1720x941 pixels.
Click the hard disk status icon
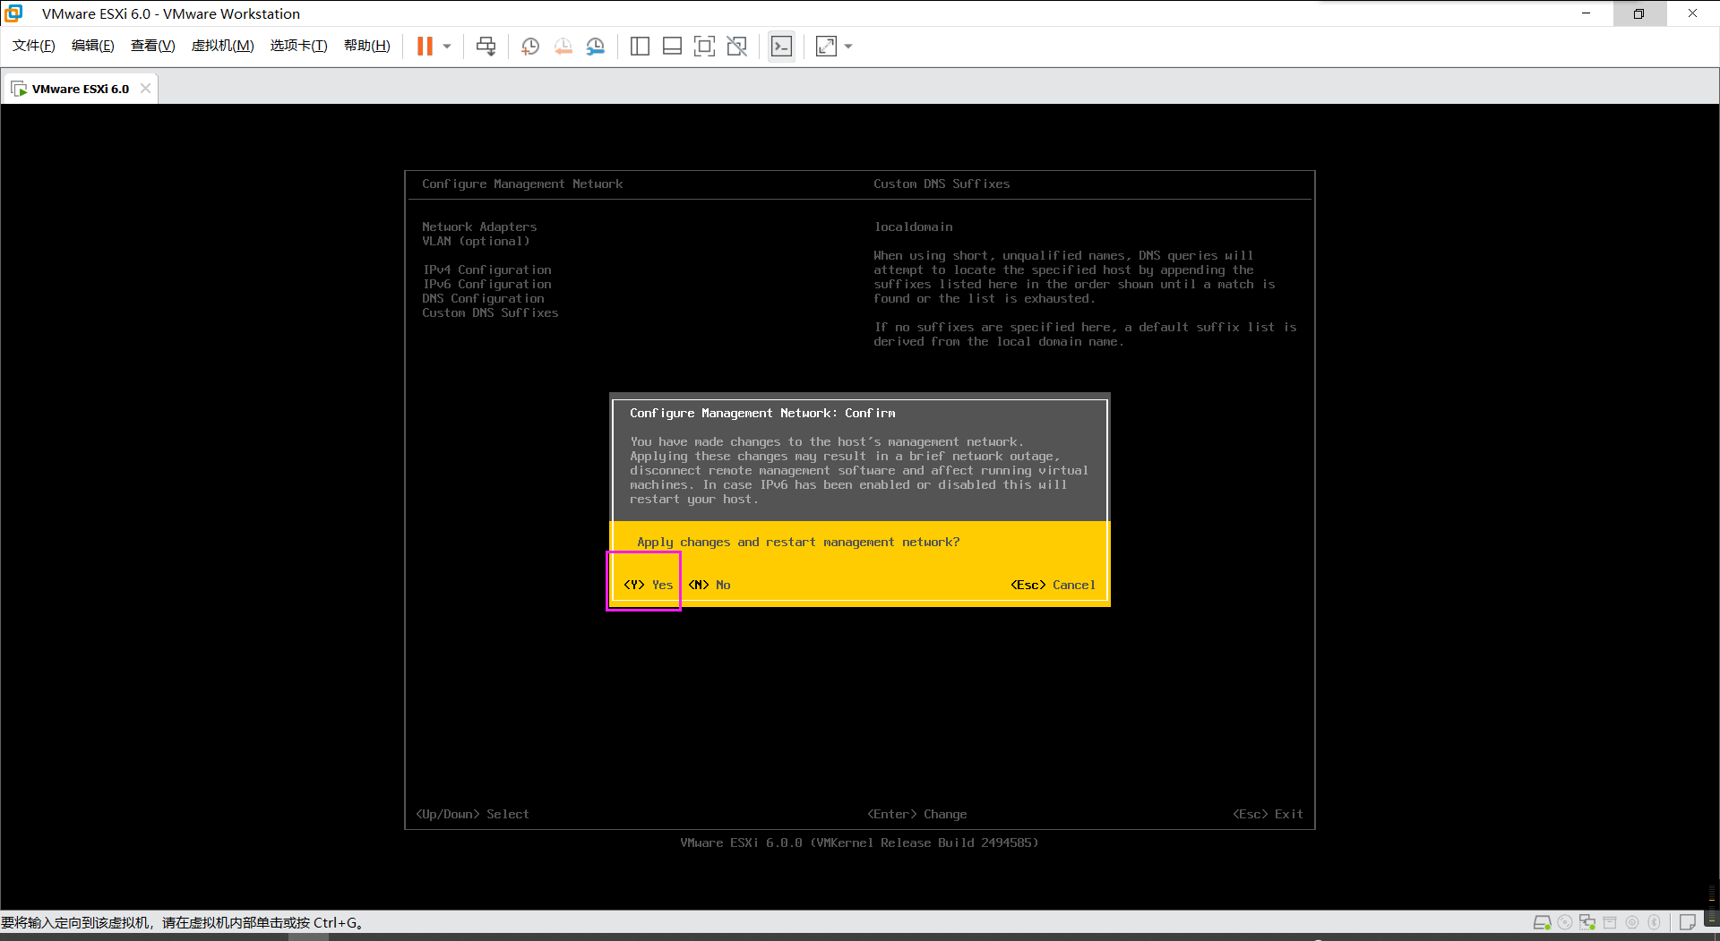click(1542, 922)
